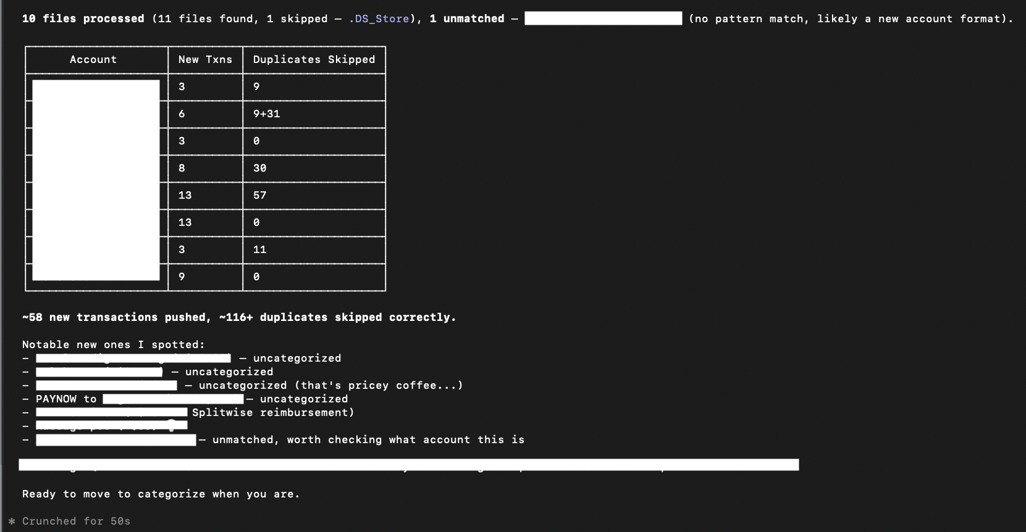Click the .DS_Store filename
This screenshot has width=1026, height=532.
379,19
